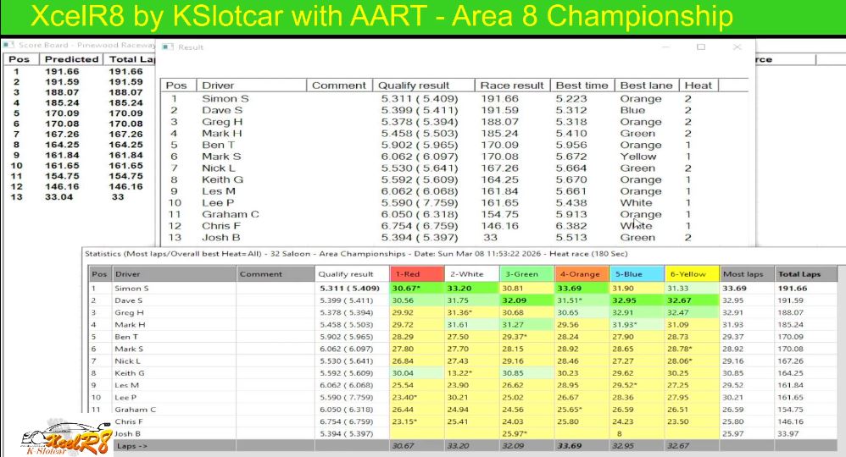Click the Best lane column header
The image size is (846, 457).
pos(646,85)
